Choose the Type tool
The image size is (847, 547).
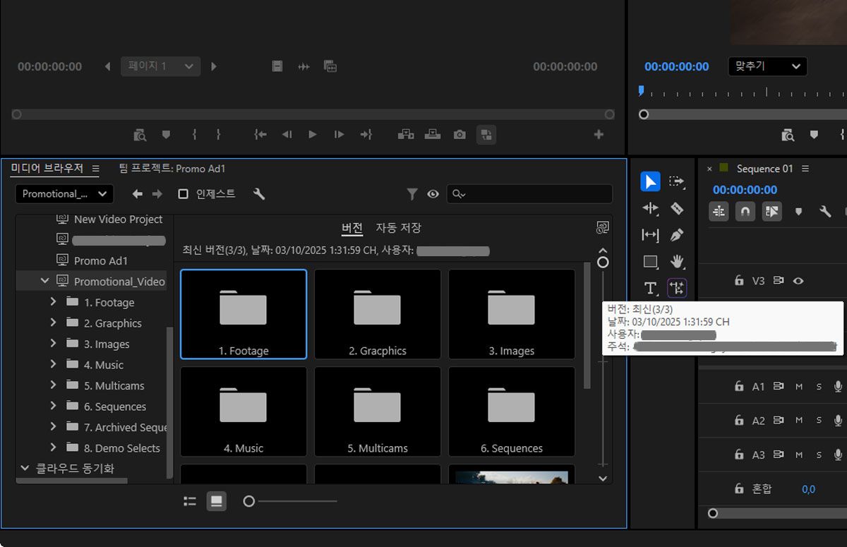(x=651, y=288)
